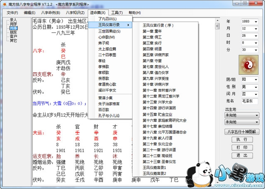
Task: Open the 时 (hour) dropdown showing 8
Action: coord(250,43)
